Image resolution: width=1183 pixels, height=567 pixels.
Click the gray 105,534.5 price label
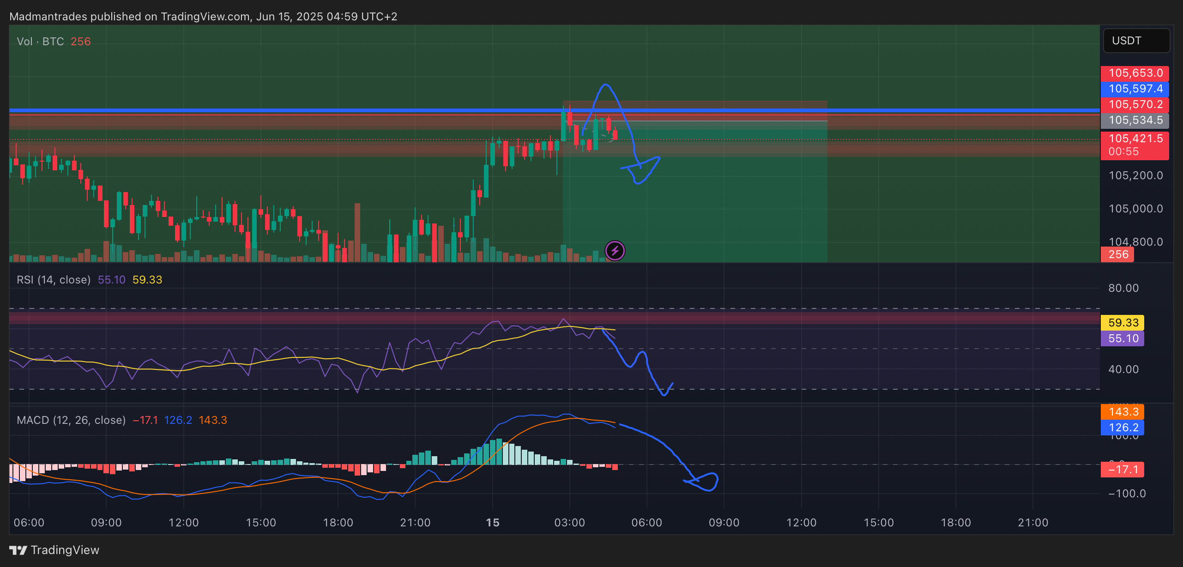1135,120
